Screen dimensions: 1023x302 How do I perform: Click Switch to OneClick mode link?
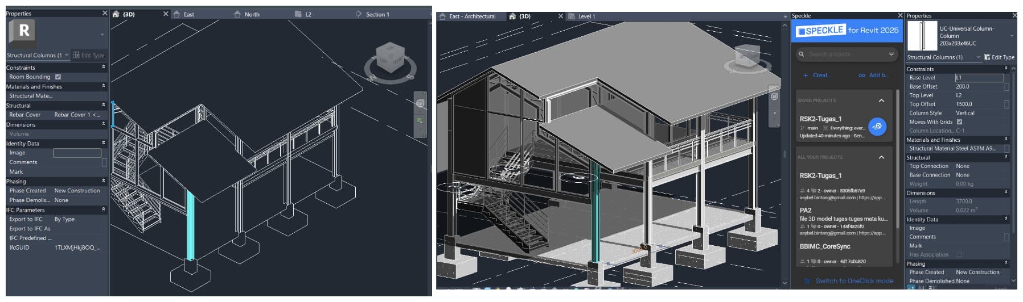(854, 281)
